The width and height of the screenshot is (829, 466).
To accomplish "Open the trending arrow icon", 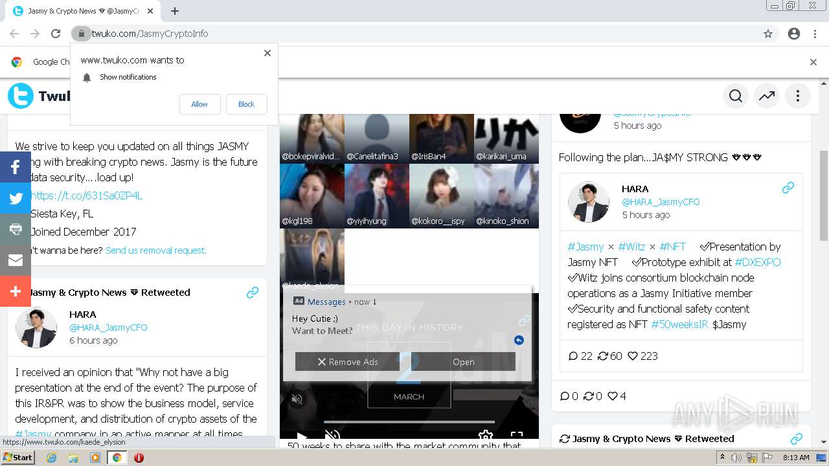I will [x=767, y=96].
